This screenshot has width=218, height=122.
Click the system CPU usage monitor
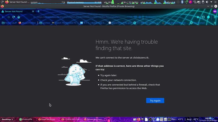(x=48, y=2)
